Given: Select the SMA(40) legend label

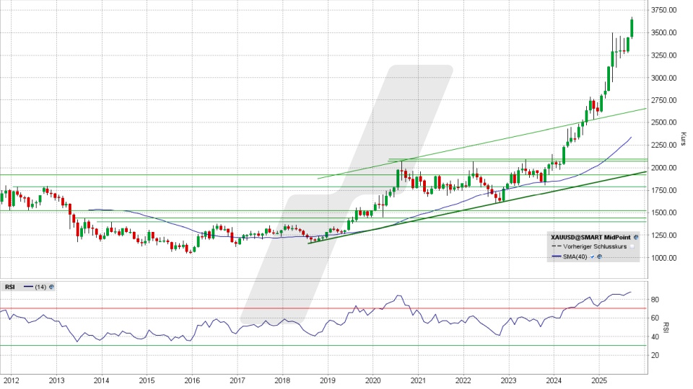Looking at the screenshot, I should coord(575,256).
